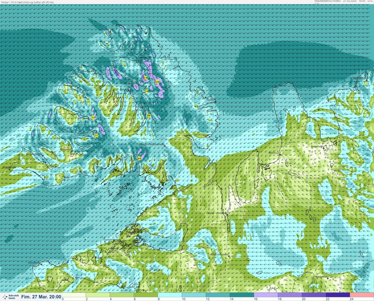Click the forecast time 'Fim. 27 Mar. 20:00'

click(x=41, y=297)
